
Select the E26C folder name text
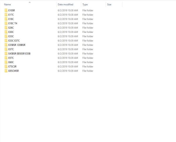click(x=11, y=28)
